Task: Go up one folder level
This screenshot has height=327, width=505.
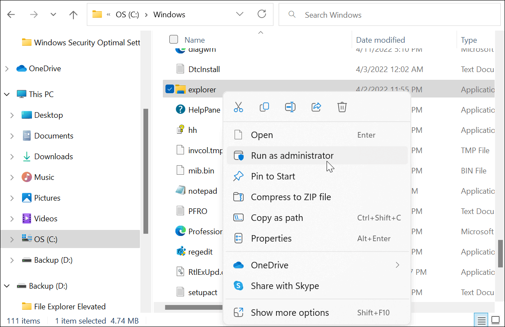Action: [x=73, y=14]
